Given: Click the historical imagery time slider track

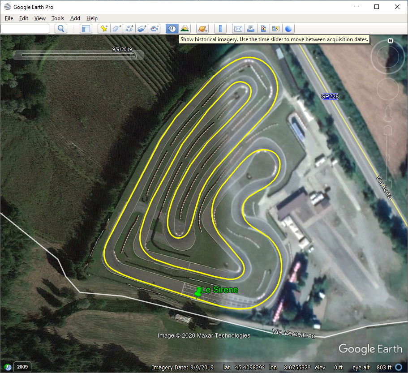Looking at the screenshot, I should [x=78, y=55].
